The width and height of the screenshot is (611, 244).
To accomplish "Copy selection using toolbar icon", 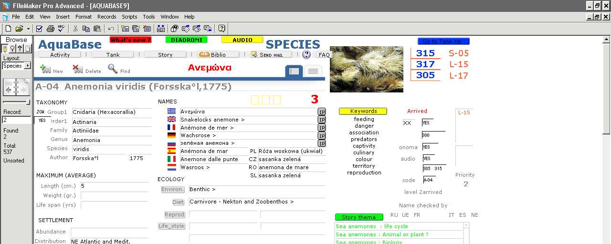I will coord(86,29).
